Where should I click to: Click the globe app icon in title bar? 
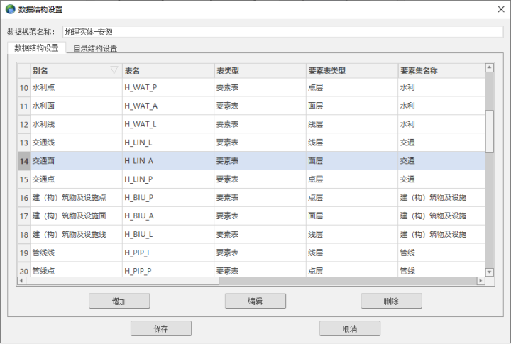point(10,9)
